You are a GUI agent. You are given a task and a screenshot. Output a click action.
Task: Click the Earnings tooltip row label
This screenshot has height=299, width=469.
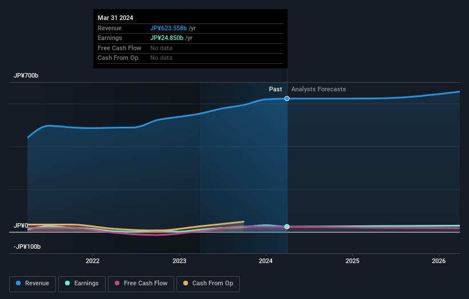click(110, 38)
